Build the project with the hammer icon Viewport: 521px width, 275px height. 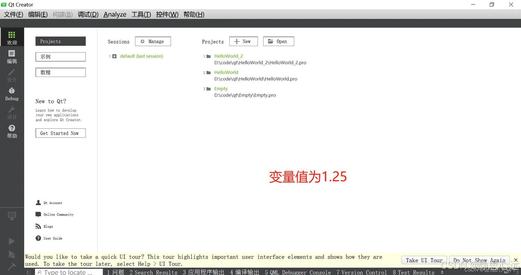click(x=12, y=266)
